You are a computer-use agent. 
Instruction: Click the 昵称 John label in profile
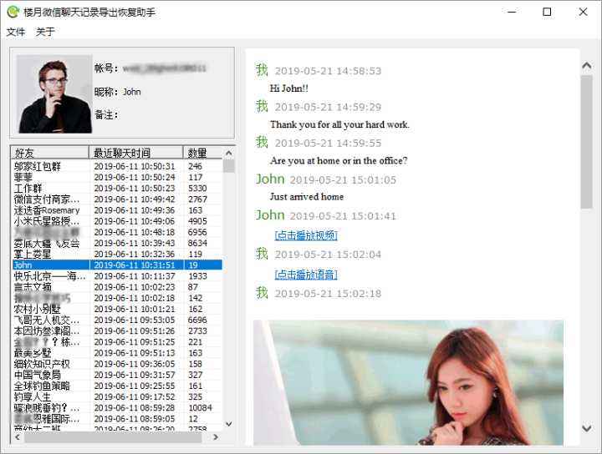(x=118, y=92)
